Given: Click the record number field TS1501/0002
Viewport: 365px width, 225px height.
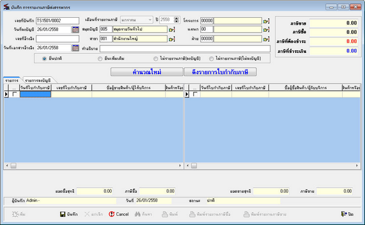Looking at the screenshot, I should 57,21.
